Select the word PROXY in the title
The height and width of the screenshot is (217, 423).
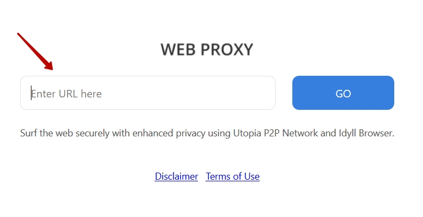[x=227, y=50]
